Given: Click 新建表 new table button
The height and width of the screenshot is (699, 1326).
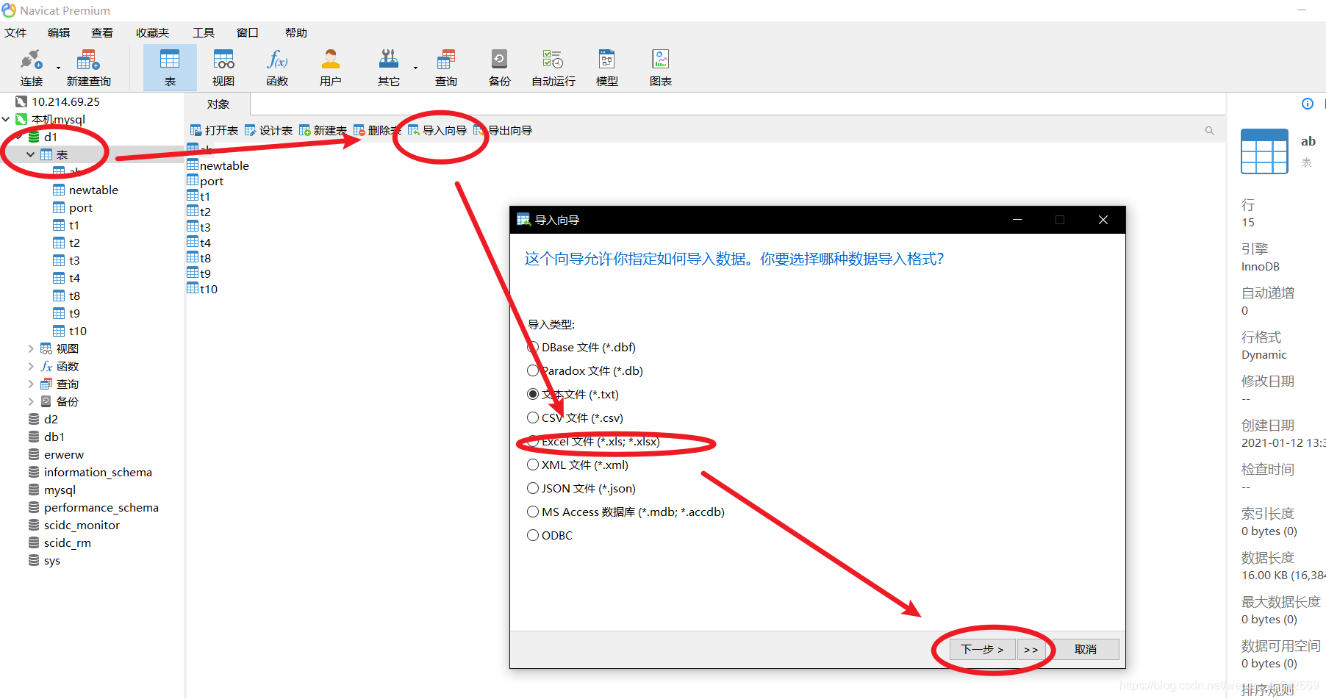Looking at the screenshot, I should tap(323, 130).
